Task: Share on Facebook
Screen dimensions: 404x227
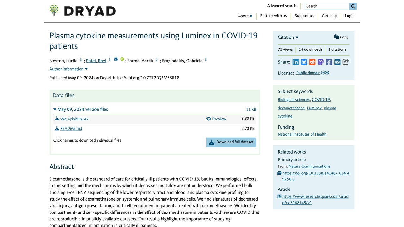Action: [329, 62]
